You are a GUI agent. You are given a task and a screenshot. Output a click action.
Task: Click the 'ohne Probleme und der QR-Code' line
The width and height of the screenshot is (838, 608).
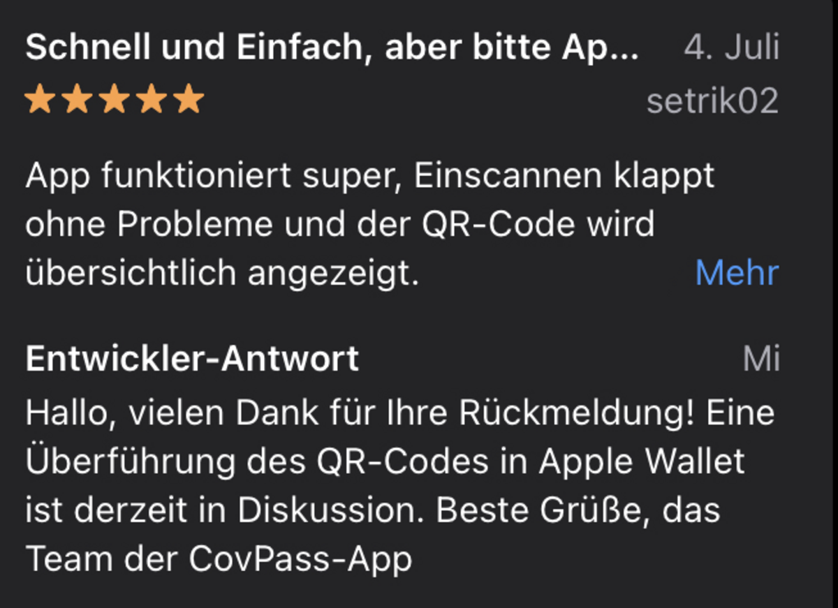(x=340, y=225)
